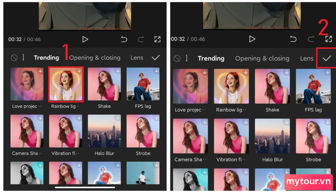Switch to Opening & closing in the left screen
This screenshot has width=336, height=194.
coord(95,58)
